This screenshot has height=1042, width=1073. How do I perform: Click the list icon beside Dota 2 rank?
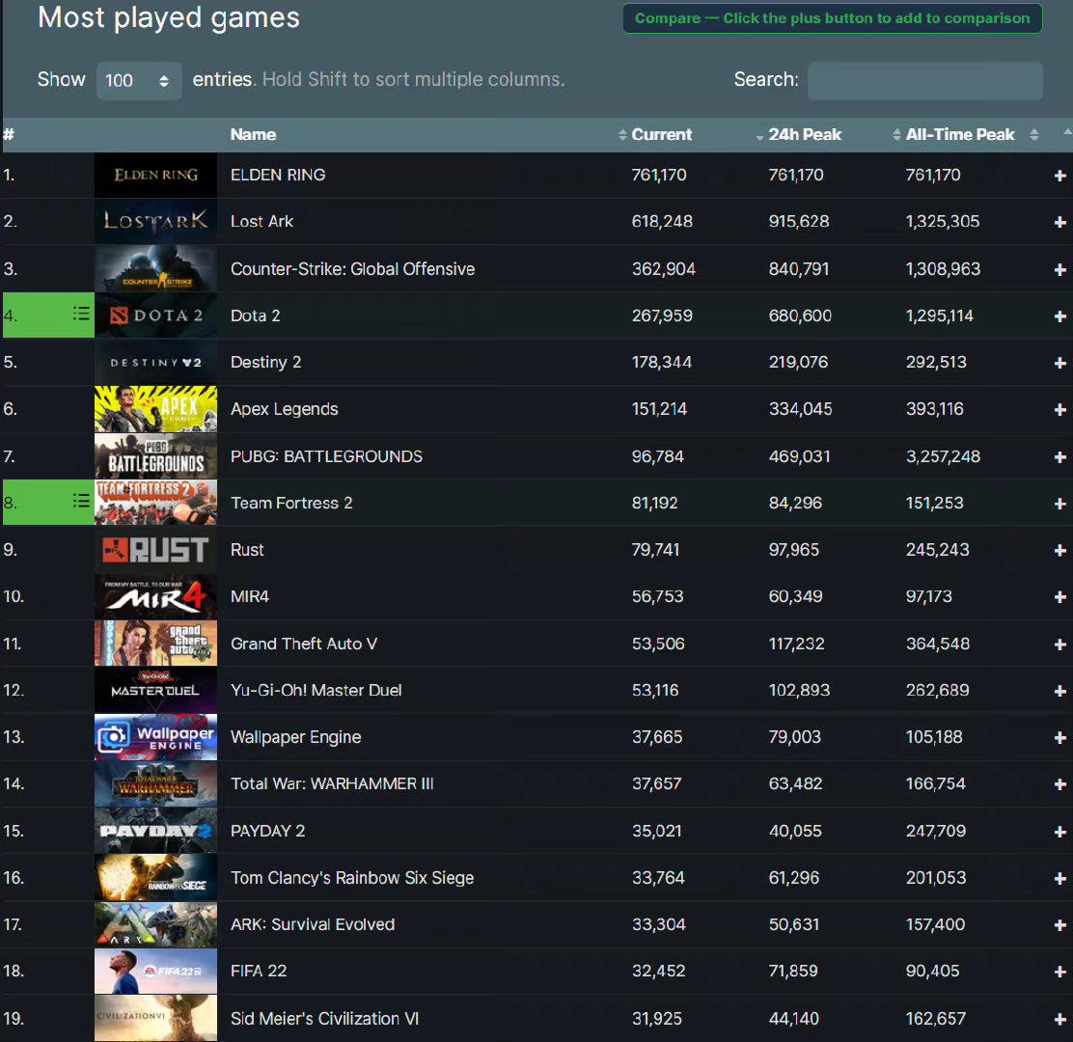[81, 314]
